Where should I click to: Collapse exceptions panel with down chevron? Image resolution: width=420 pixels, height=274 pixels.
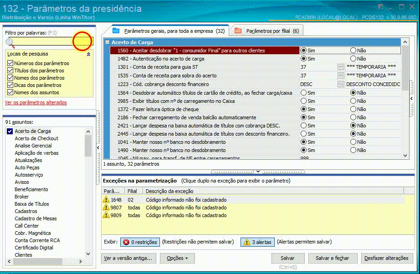point(258,171)
